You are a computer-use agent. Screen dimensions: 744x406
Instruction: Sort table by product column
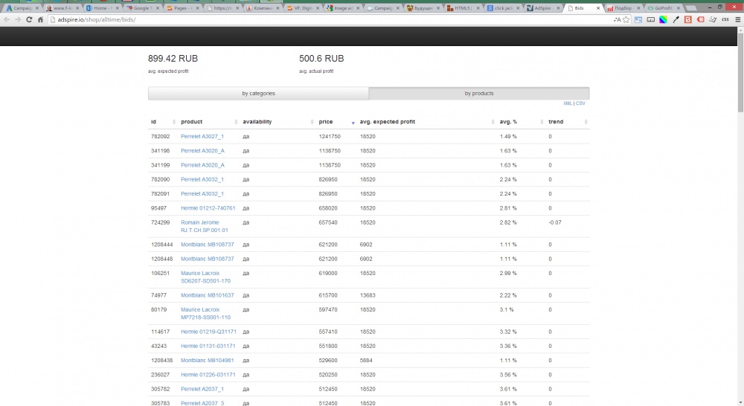pos(209,122)
